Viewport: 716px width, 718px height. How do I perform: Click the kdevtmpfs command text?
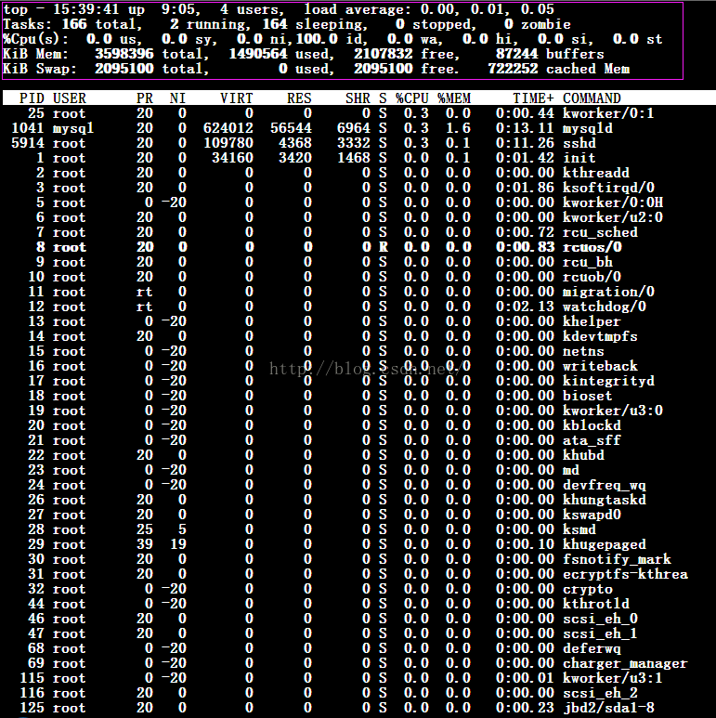click(x=600, y=336)
